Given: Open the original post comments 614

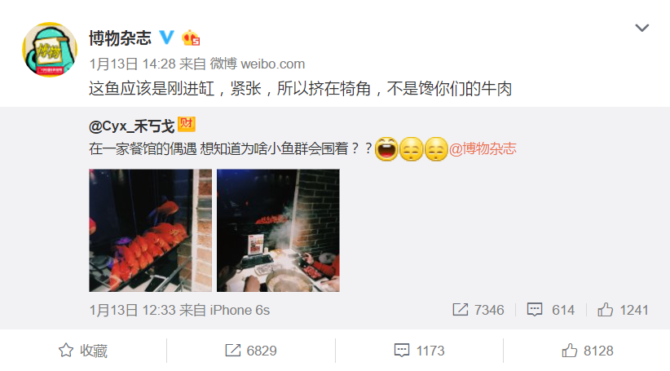Looking at the screenshot, I should coord(551,310).
